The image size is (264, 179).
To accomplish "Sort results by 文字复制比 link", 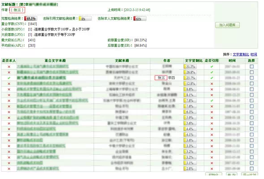I will point(241,54).
